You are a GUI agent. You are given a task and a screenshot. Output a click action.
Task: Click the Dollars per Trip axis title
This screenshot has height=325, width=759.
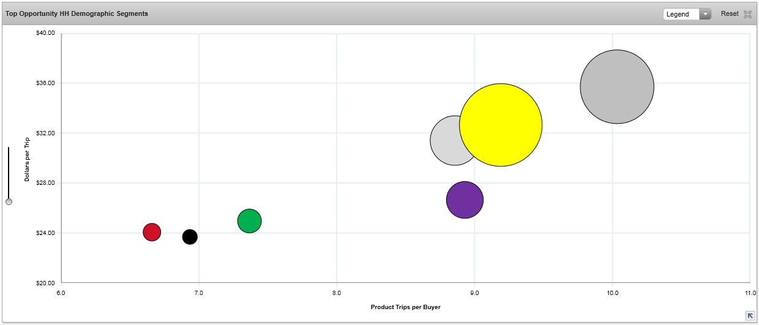pos(27,159)
